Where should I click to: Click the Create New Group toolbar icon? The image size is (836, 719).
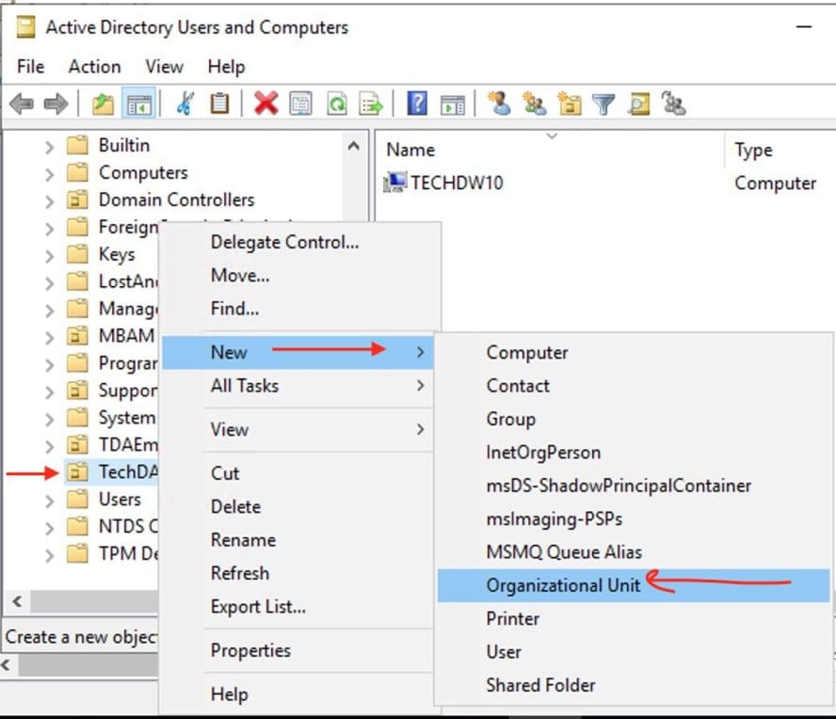click(x=533, y=104)
